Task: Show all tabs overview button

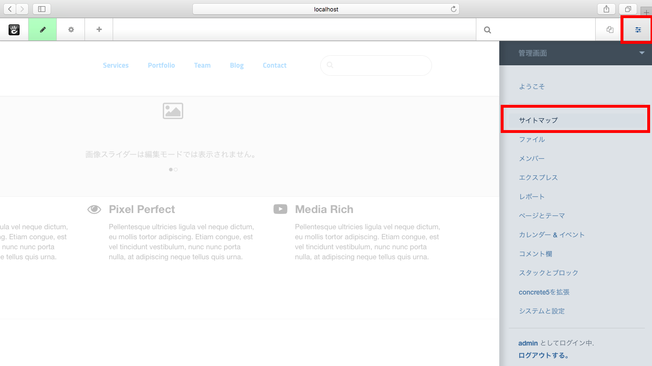Action: [x=628, y=9]
